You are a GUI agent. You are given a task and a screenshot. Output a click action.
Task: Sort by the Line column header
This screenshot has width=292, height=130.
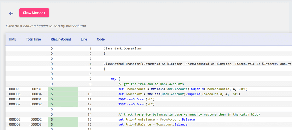click(84, 39)
